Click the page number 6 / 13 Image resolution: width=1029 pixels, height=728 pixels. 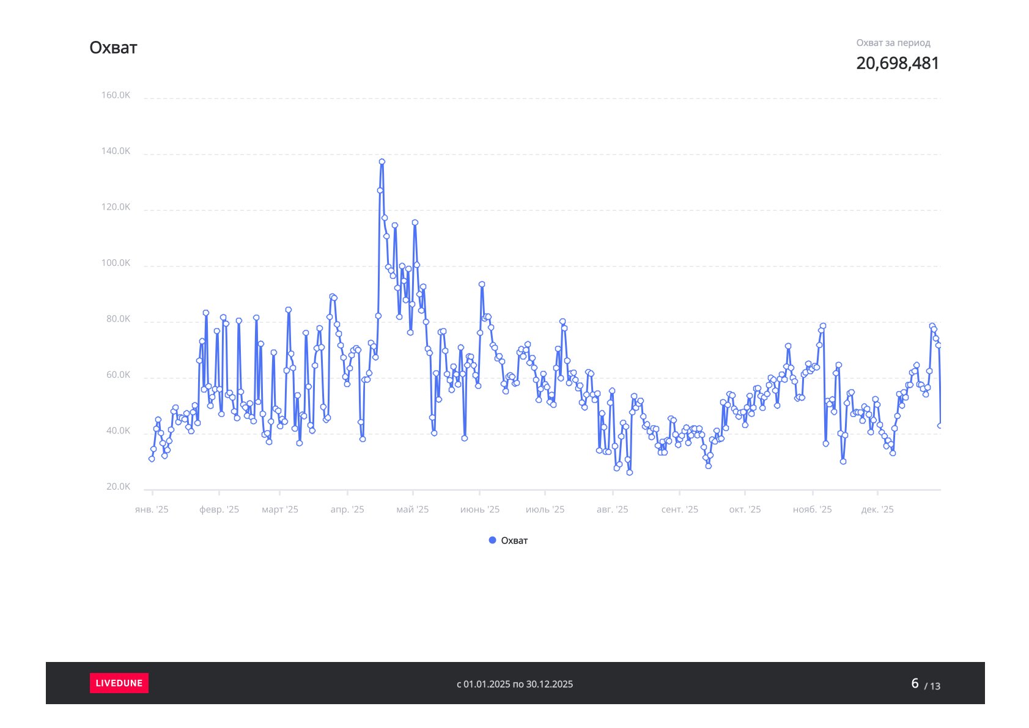[x=925, y=684]
